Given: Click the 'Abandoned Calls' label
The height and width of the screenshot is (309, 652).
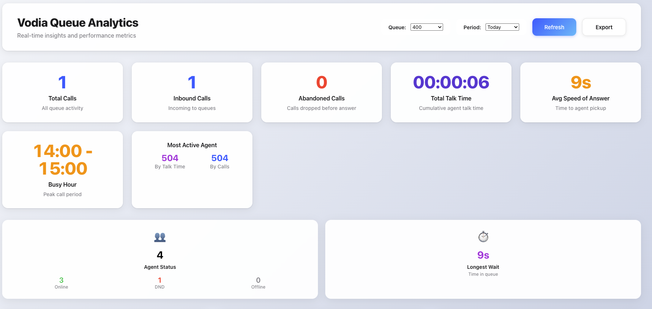Looking at the screenshot, I should [x=322, y=98].
